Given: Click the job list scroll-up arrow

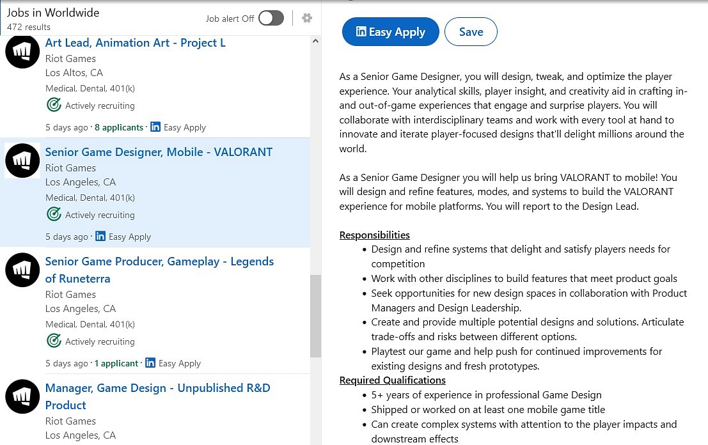Looking at the screenshot, I should pyautogui.click(x=315, y=41).
